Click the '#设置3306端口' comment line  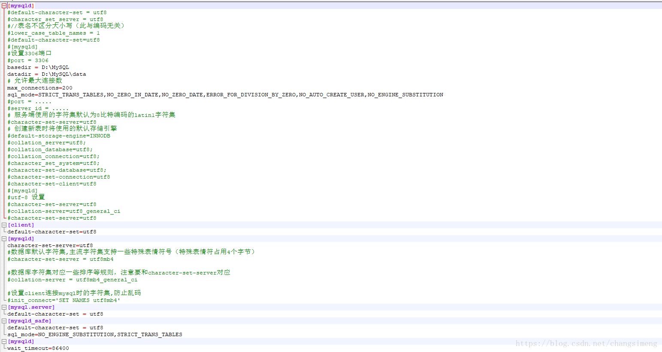point(30,53)
